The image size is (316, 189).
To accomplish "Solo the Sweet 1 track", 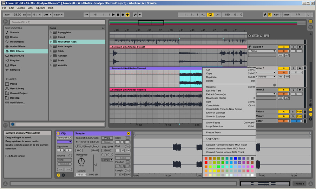I will (x=293, y=47).
